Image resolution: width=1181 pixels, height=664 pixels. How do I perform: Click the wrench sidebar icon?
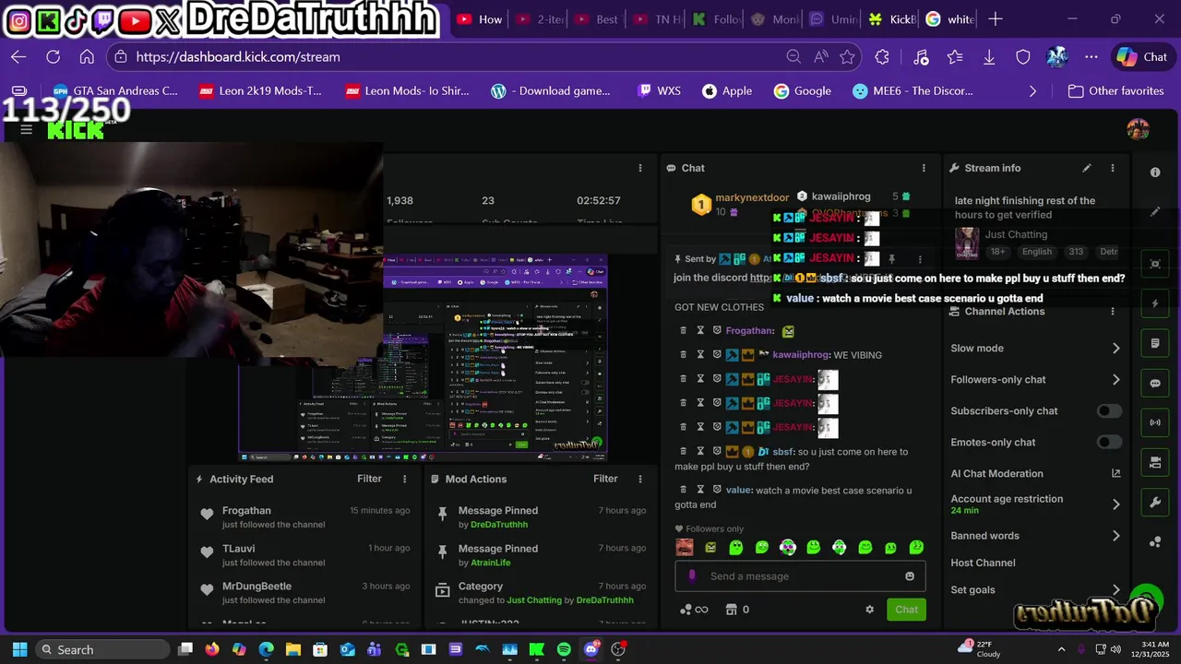point(1155,503)
